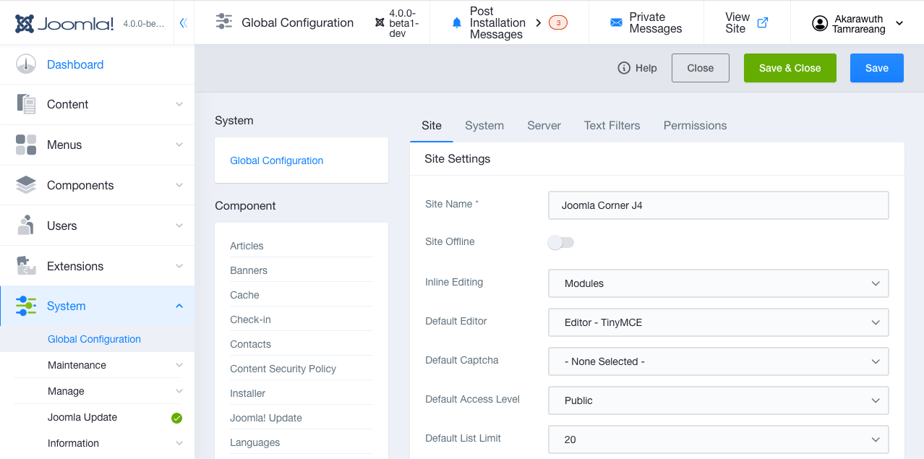Viewport: 924px width, 459px height.
Task: Click the blue Save button
Action: coord(877,68)
